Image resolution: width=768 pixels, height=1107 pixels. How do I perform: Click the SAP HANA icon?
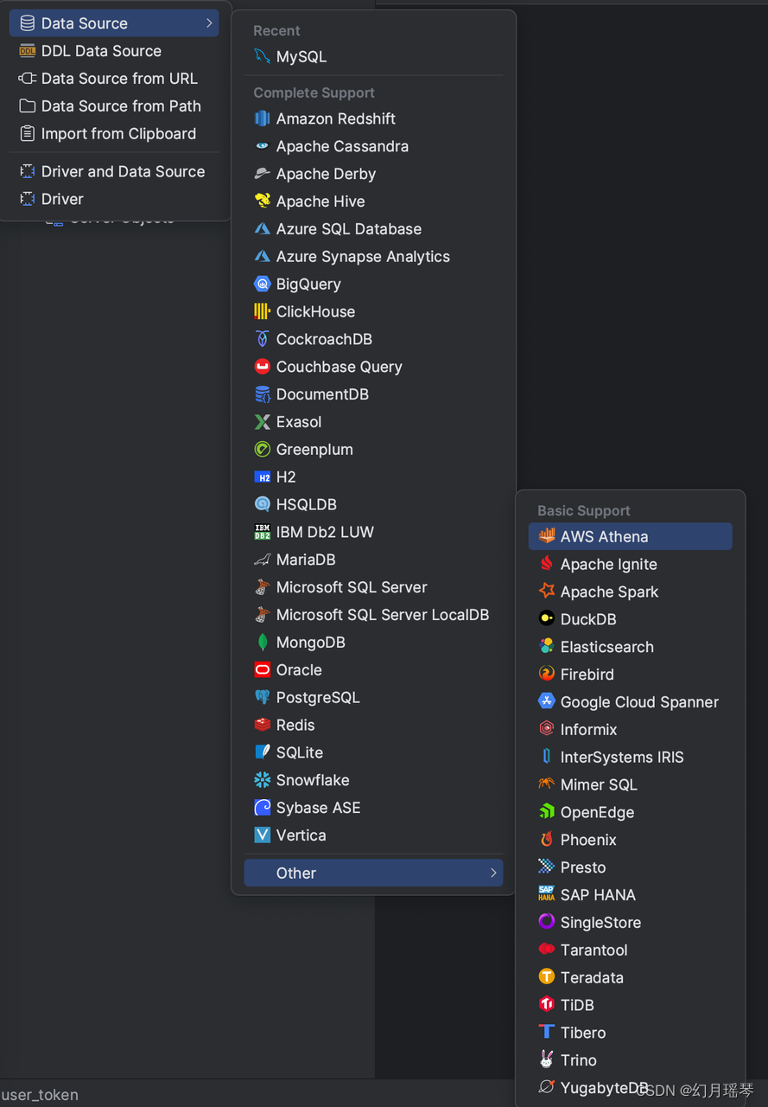point(546,894)
